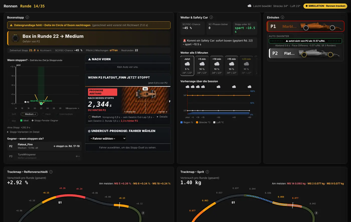
Task: Select the +5 min weather card
Action: tap(202, 66)
